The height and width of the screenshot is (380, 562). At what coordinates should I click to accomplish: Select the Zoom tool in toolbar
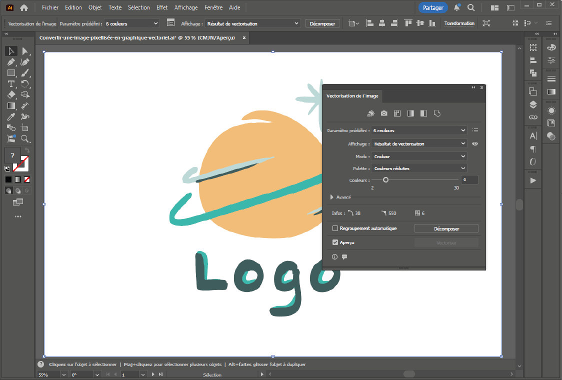click(24, 139)
